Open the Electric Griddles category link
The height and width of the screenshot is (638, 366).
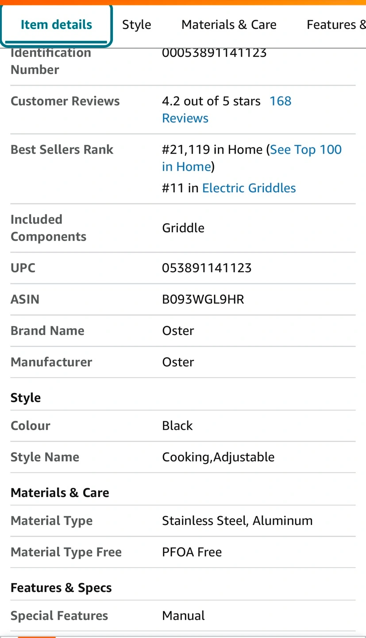pos(249,188)
